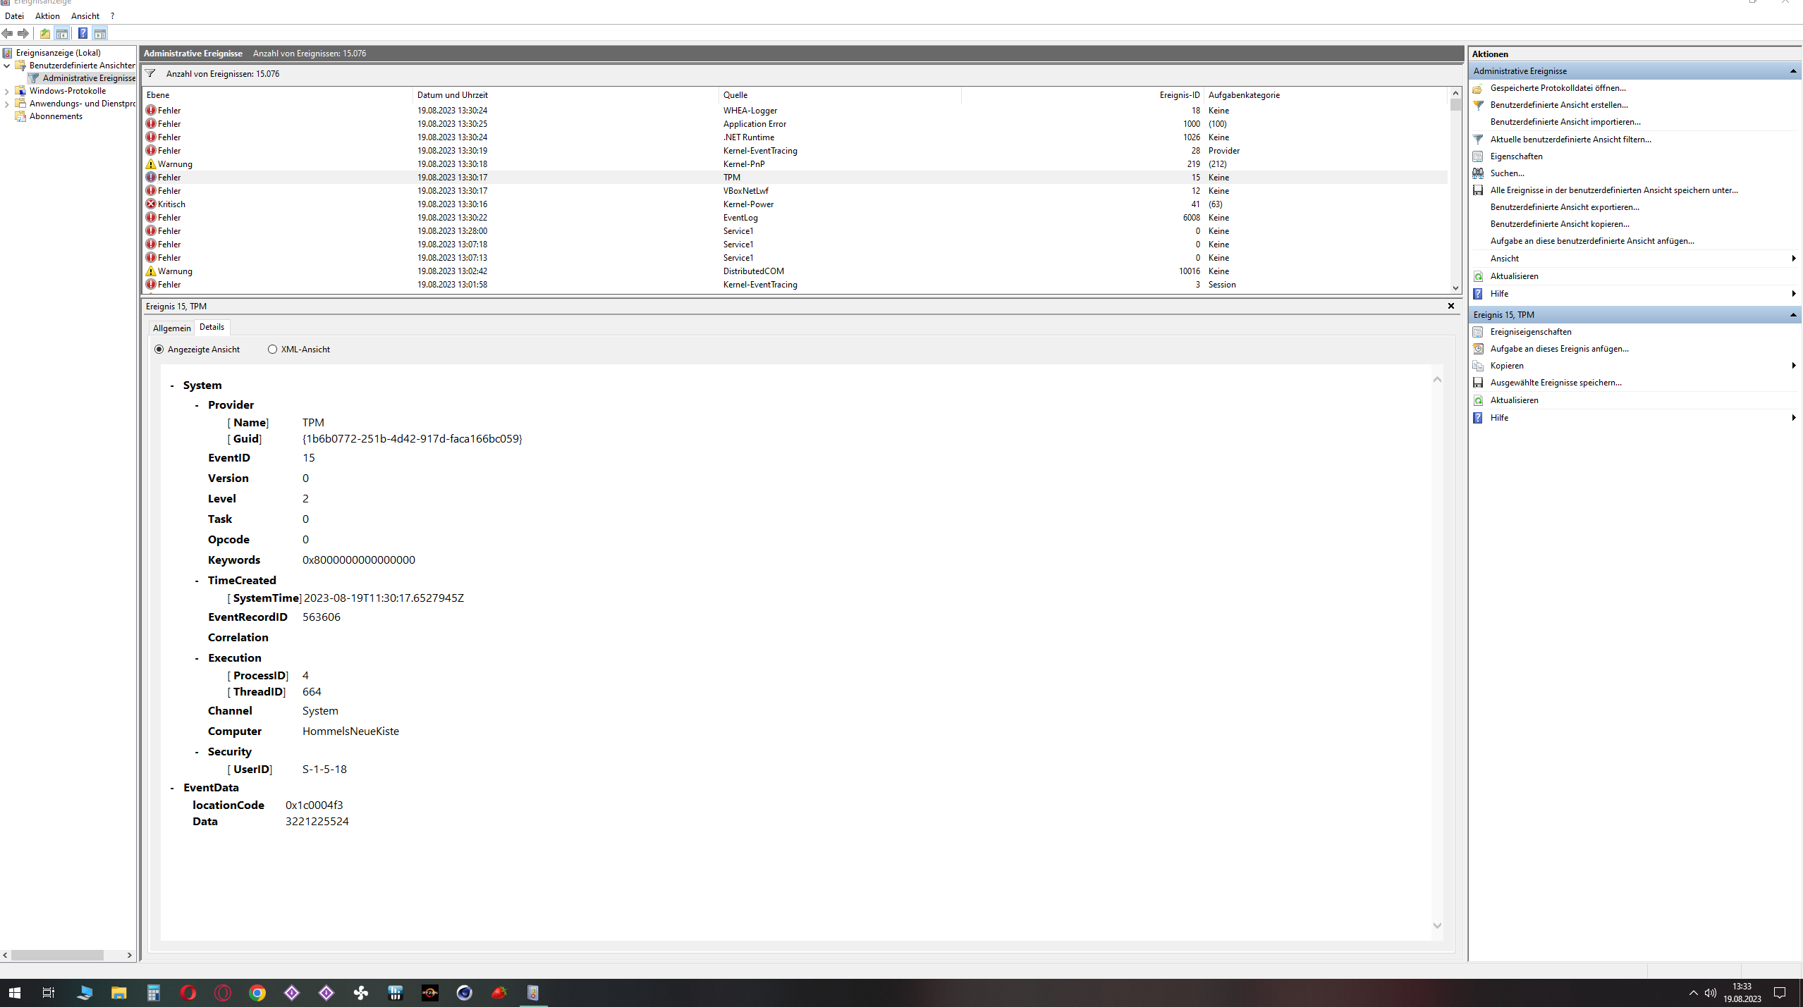
Task: Click floppy icon for Ausgewählte Ereignisse speichern
Action: pos(1478,383)
